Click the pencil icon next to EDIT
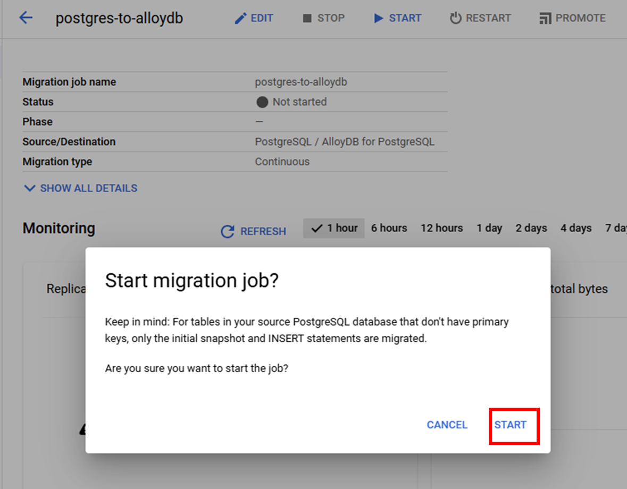 point(240,19)
